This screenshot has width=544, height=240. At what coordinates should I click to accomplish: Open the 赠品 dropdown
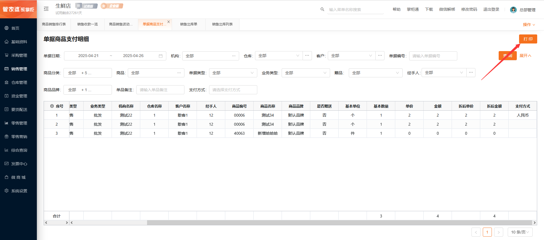[375, 73]
